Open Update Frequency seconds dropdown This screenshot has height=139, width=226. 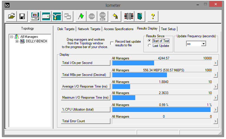[203, 44]
